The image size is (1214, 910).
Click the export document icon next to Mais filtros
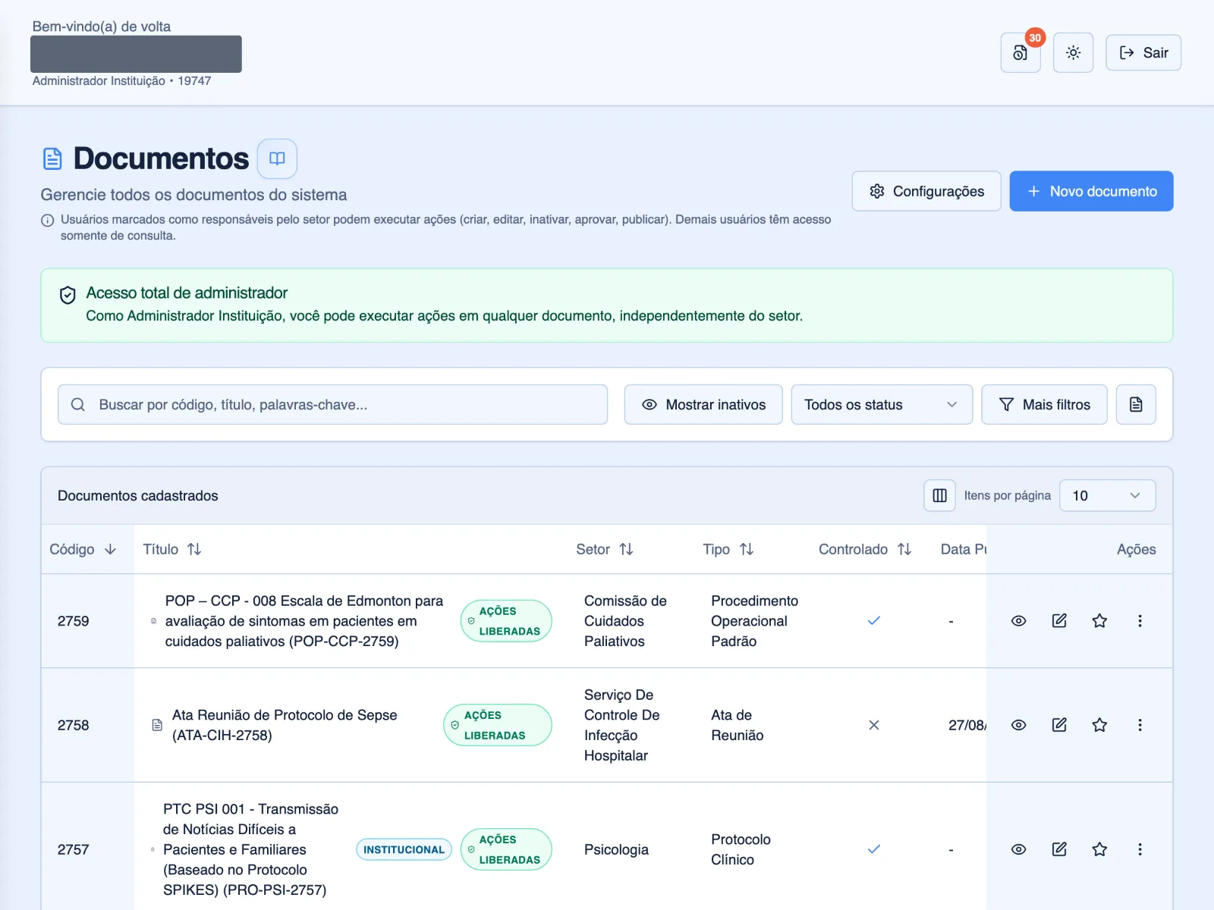pos(1136,404)
